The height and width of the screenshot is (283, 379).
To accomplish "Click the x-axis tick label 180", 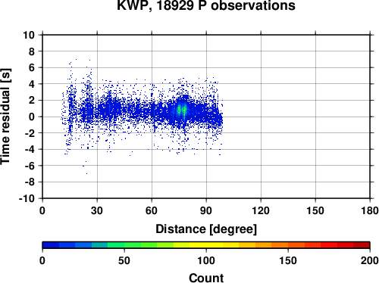I will [370, 210].
